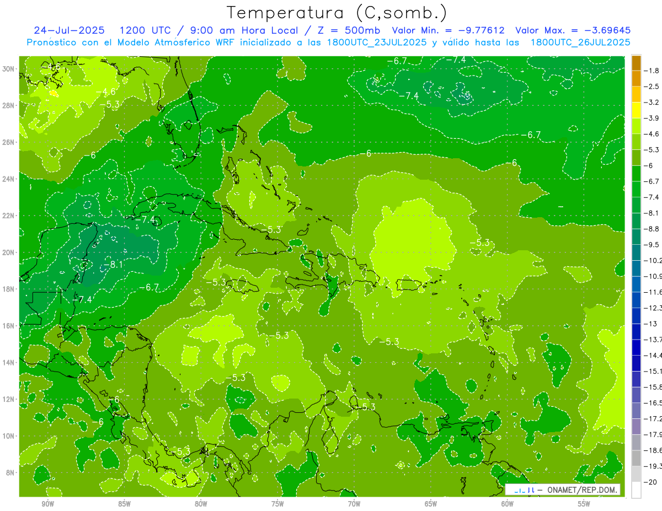Click the 28N latitude axis label
This screenshot has width=662, height=511.
click(x=9, y=105)
